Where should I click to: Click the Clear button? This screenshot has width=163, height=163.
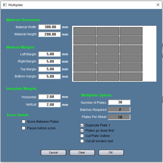(x=82, y=153)
